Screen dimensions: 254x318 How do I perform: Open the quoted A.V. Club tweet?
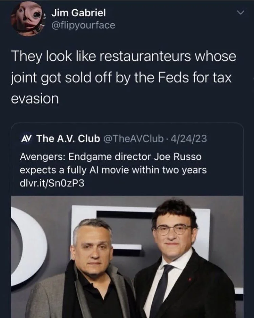127,163
